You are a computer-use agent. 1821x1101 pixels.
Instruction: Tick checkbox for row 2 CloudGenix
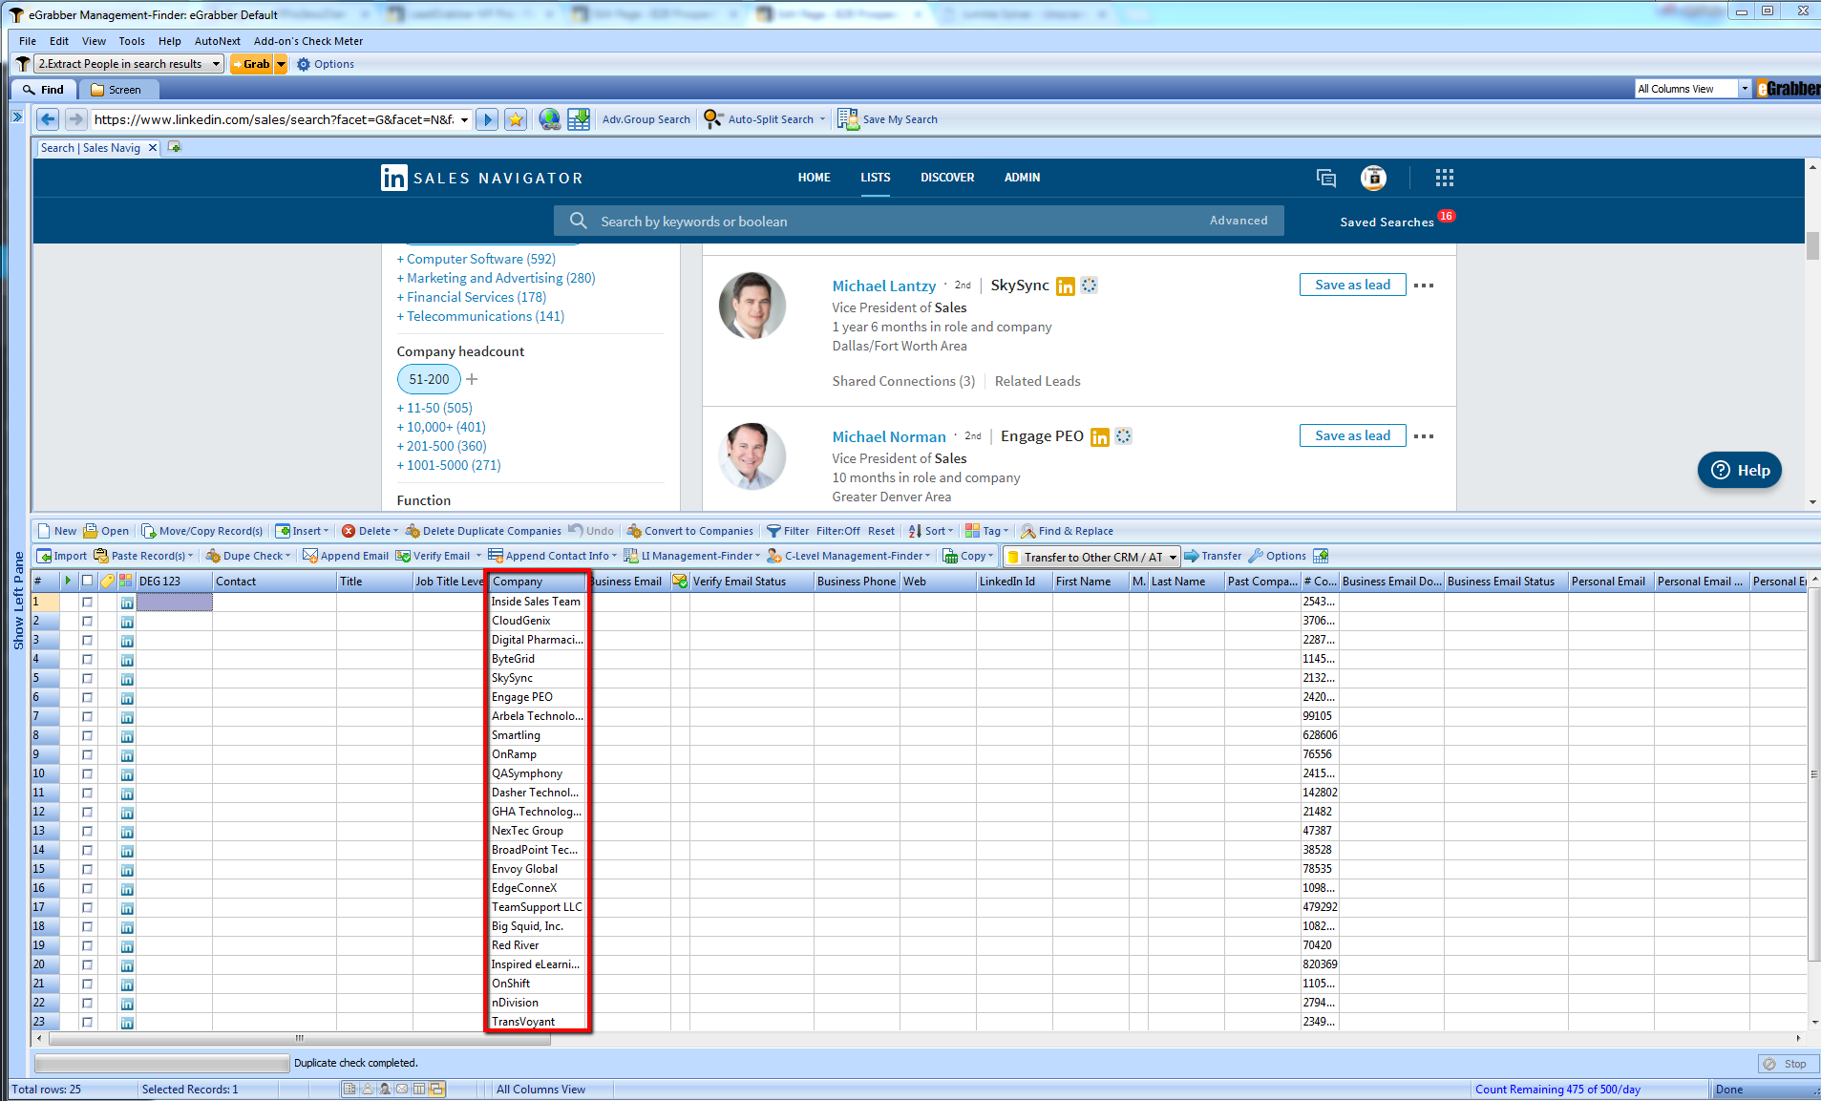[87, 621]
